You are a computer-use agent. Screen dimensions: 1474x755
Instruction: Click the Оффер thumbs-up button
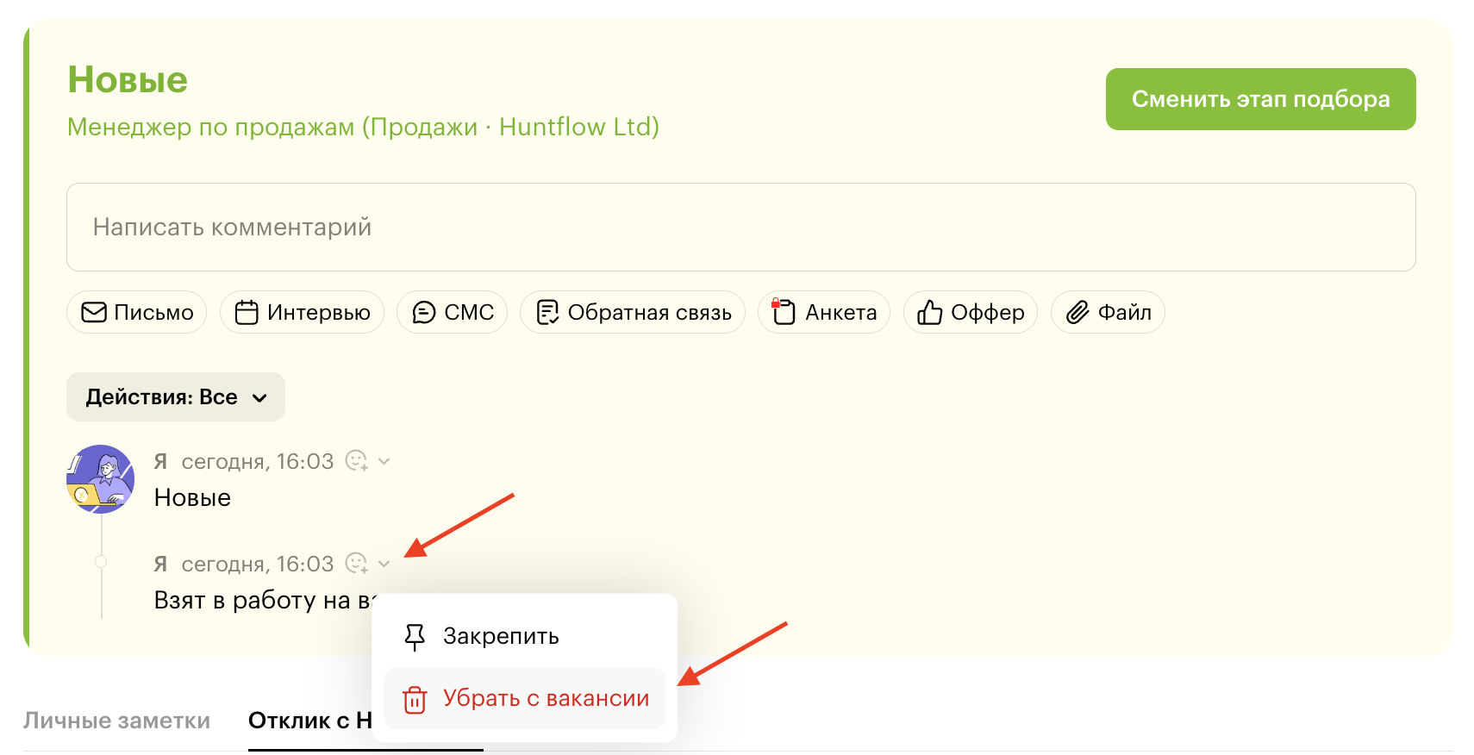970,312
